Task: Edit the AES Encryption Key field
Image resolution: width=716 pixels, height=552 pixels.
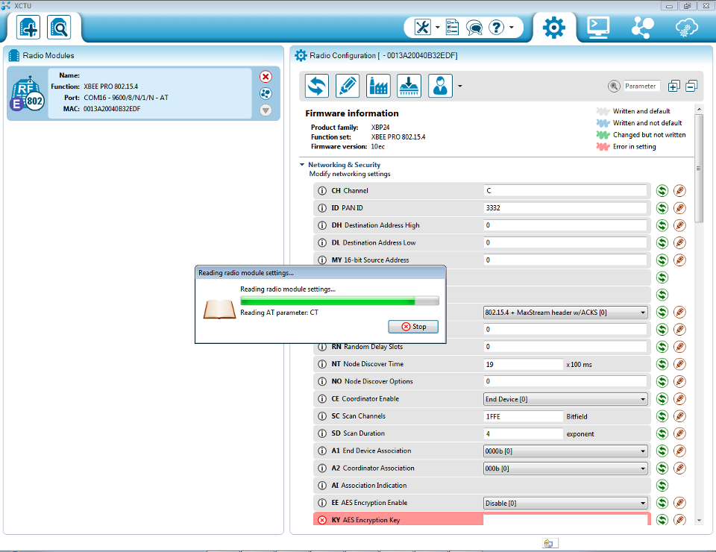Action: click(x=566, y=520)
